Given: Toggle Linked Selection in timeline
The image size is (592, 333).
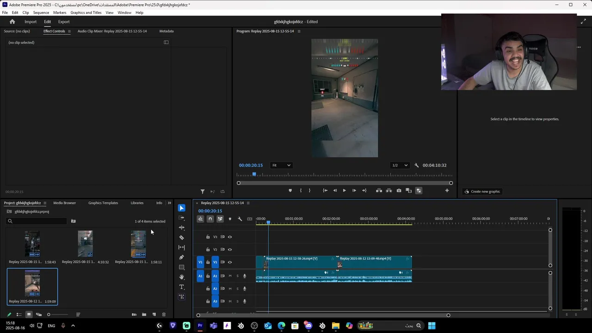Looking at the screenshot, I should coord(220,219).
